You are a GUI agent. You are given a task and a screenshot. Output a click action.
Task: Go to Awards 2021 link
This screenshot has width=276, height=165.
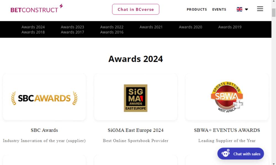tap(151, 27)
